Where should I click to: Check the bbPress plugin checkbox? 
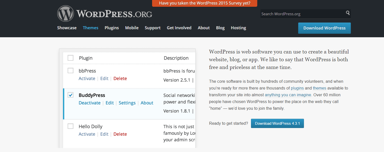click(71, 71)
